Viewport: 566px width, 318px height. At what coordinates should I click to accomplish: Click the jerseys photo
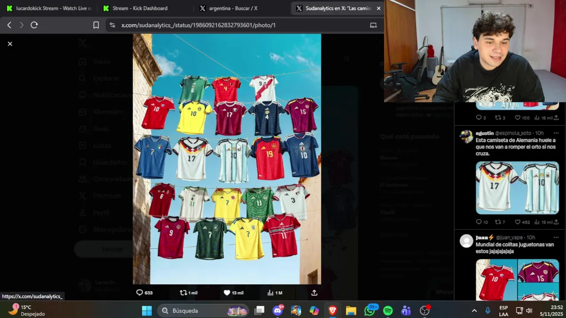(x=227, y=159)
